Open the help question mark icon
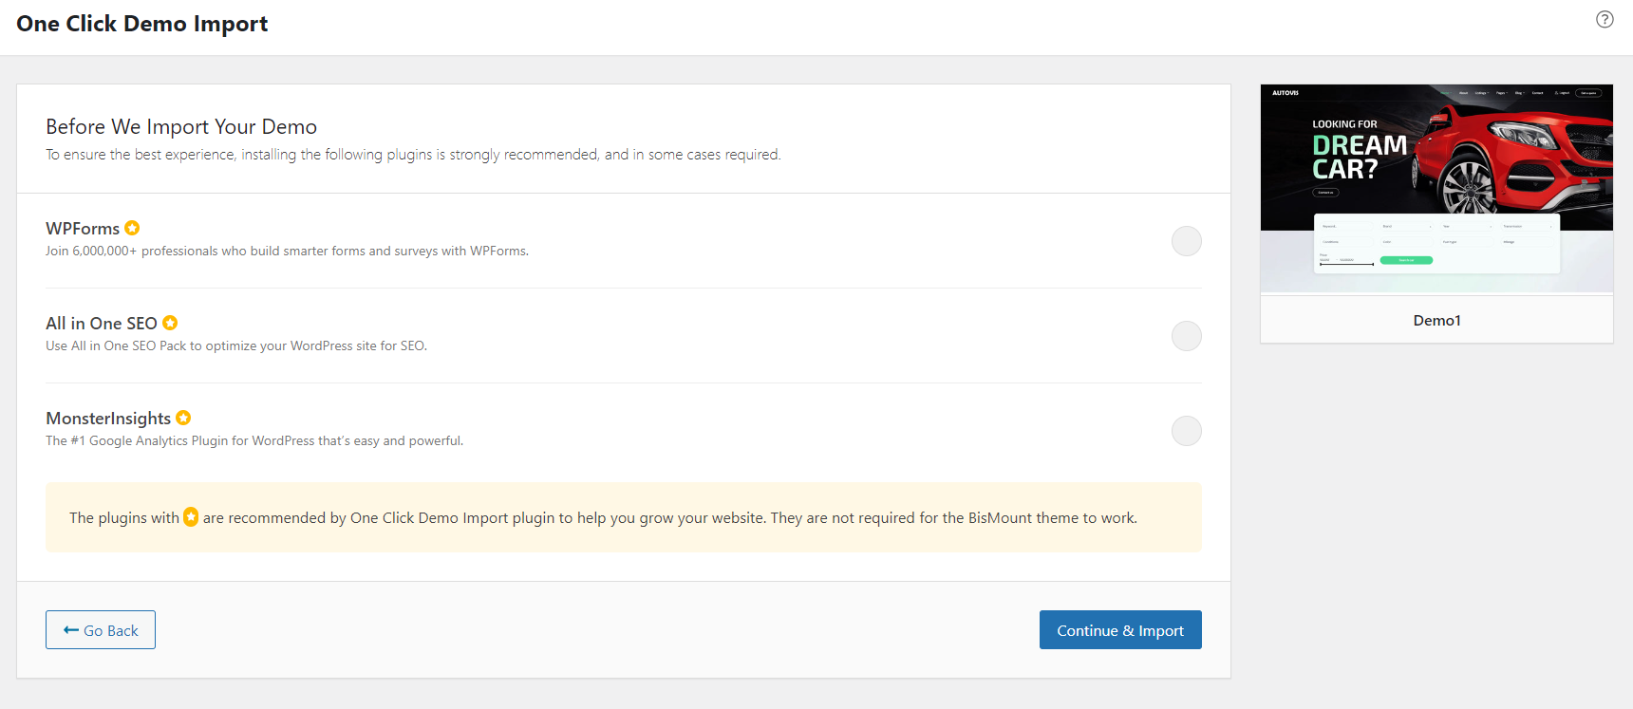This screenshot has height=709, width=1633. click(1605, 19)
